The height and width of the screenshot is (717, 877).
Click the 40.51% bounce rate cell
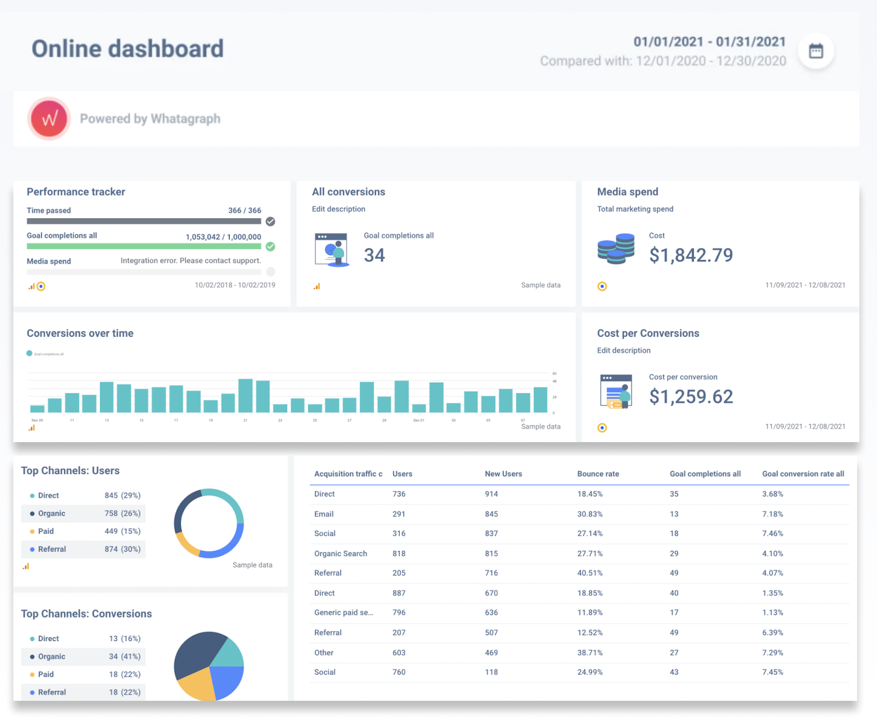pos(589,574)
